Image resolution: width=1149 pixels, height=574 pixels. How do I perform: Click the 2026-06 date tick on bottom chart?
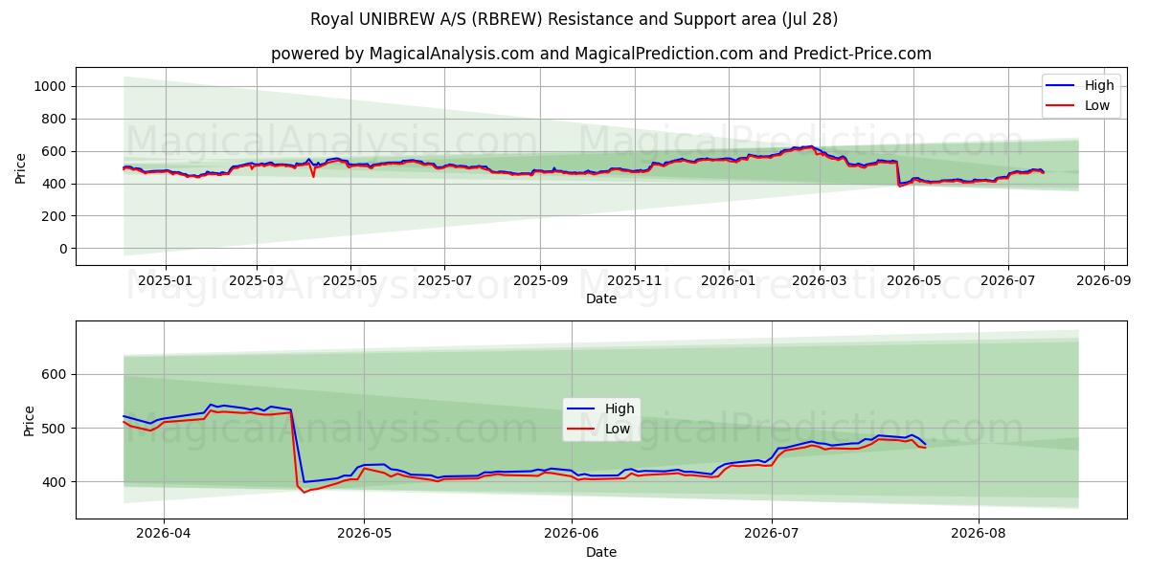point(572,535)
